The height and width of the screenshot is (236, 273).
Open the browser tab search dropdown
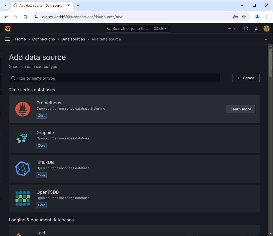[x=6, y=5]
